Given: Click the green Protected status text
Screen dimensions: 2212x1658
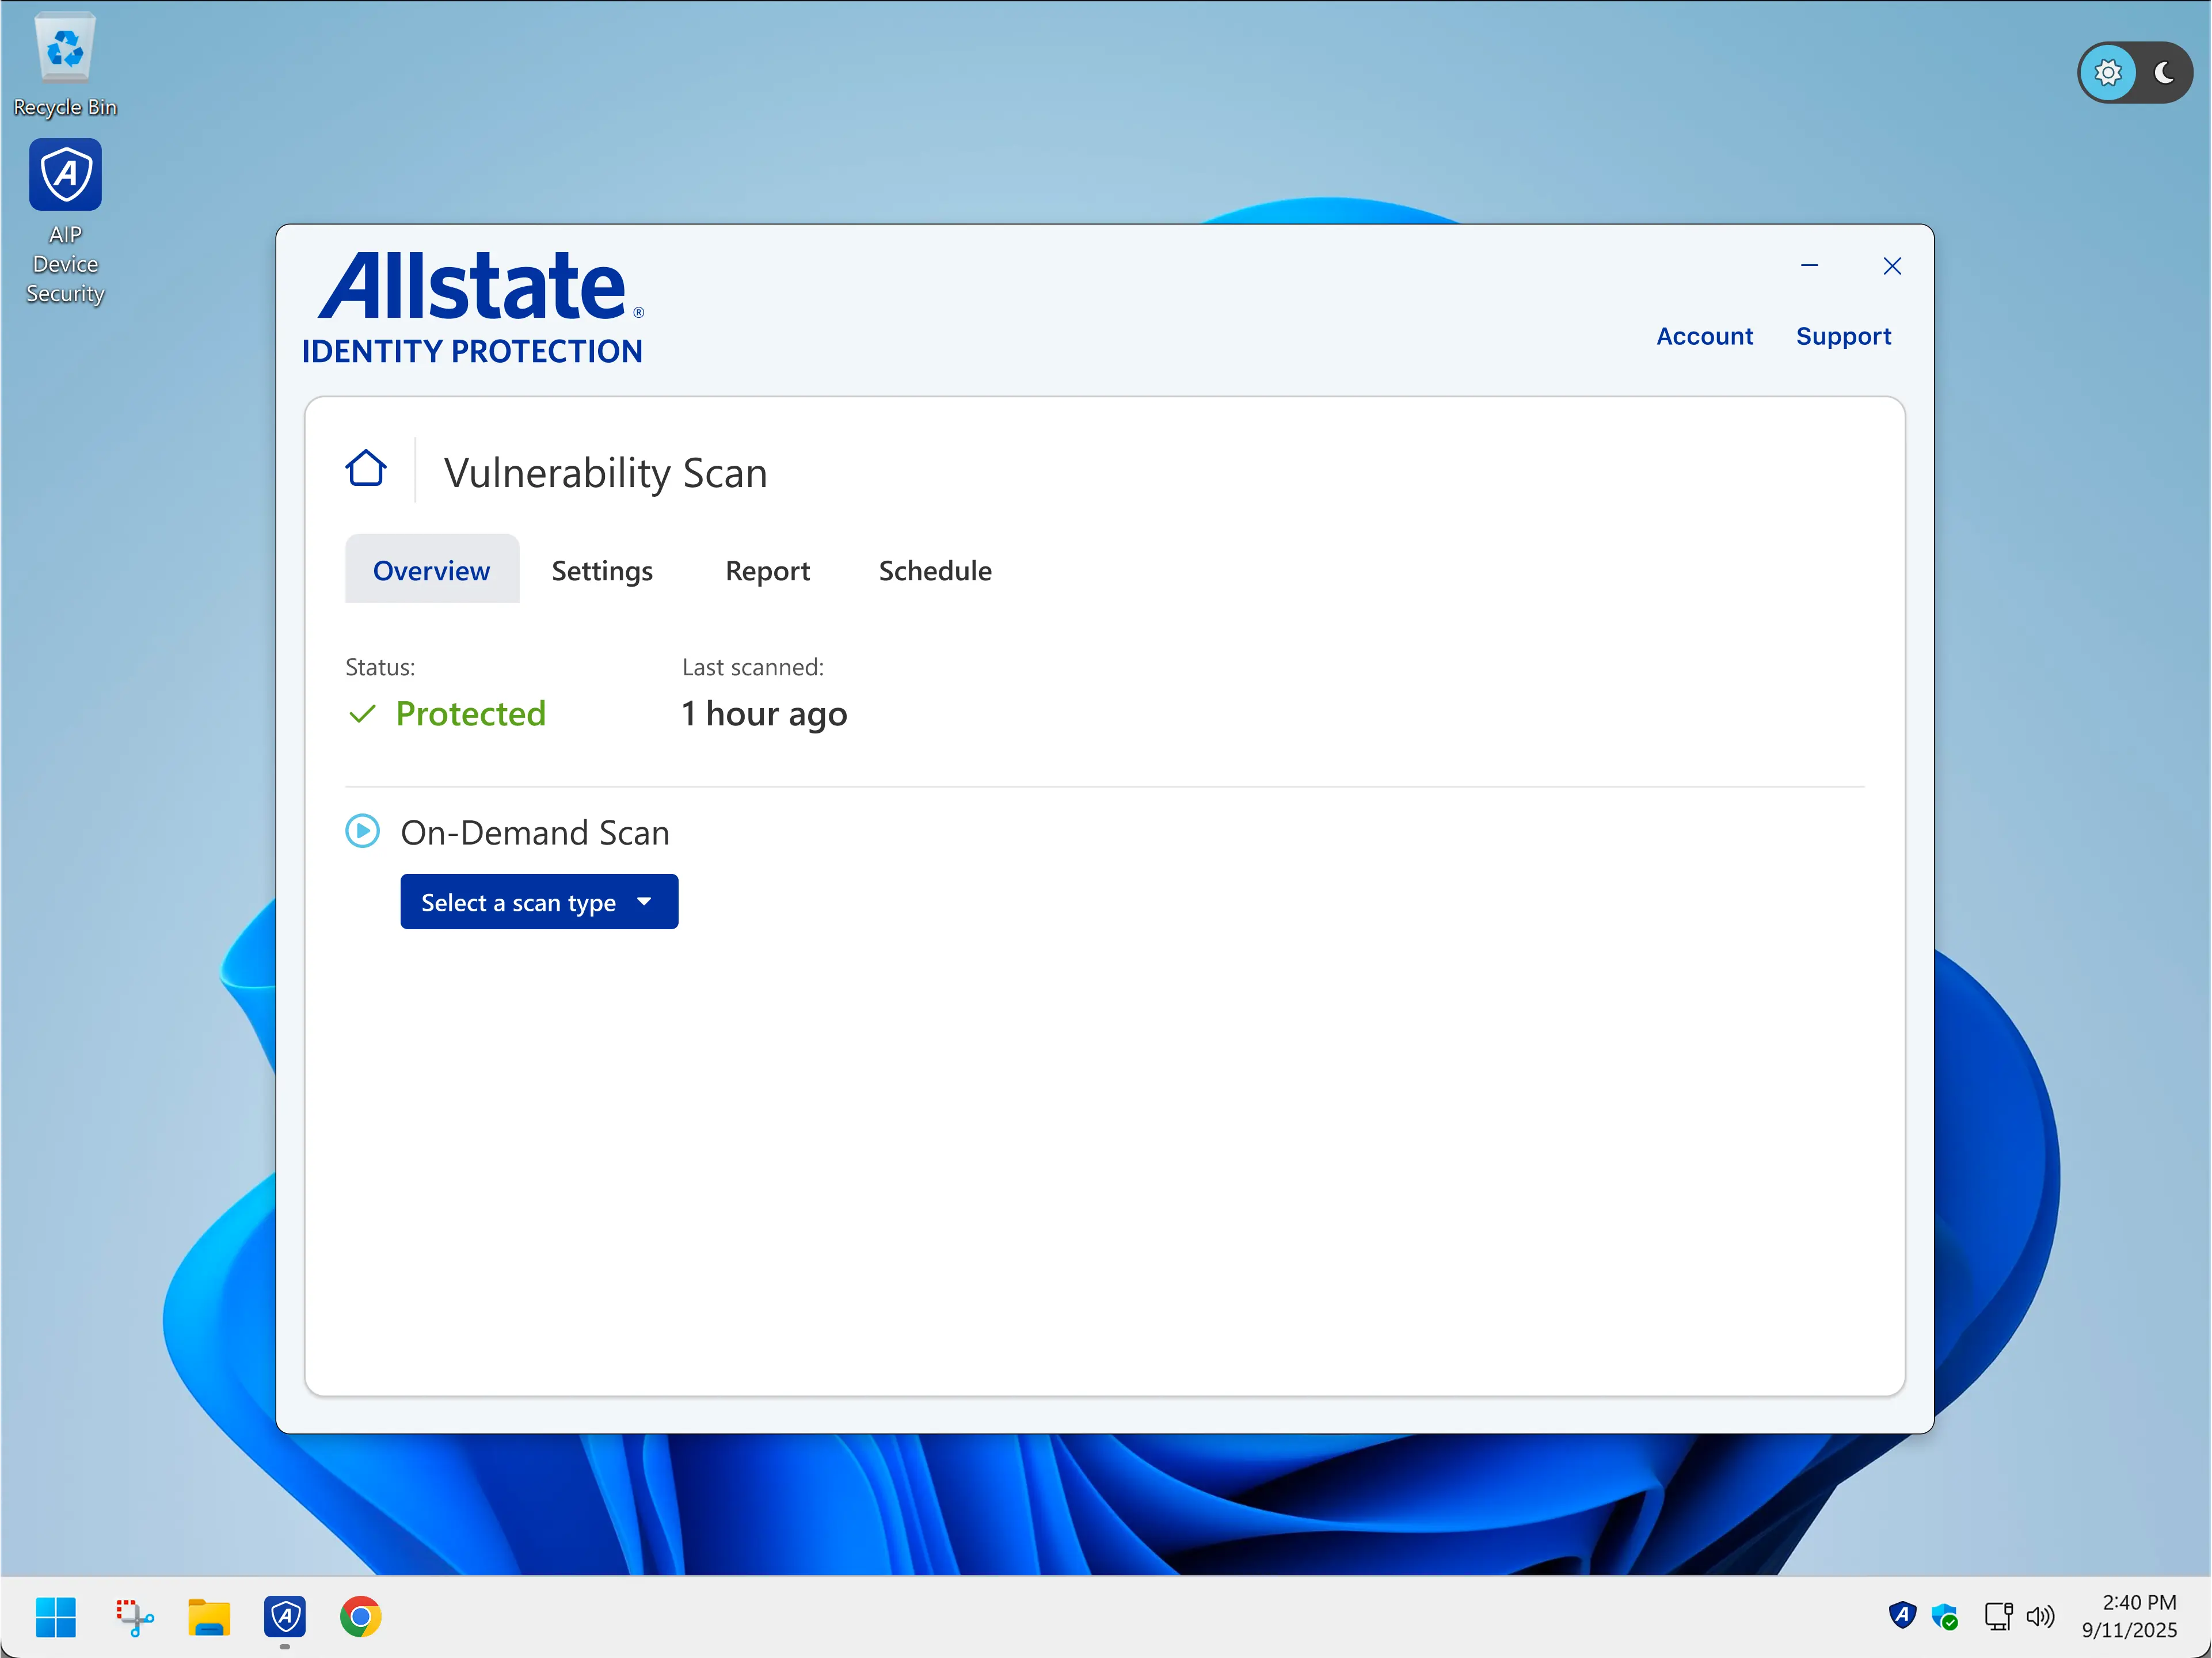Looking at the screenshot, I should pyautogui.click(x=471, y=713).
